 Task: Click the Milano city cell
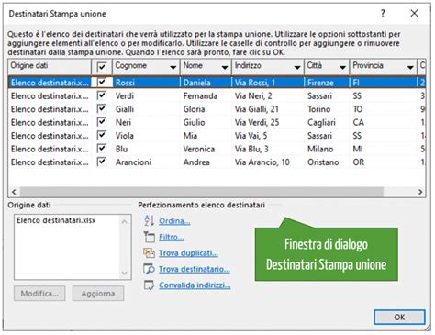click(327, 149)
